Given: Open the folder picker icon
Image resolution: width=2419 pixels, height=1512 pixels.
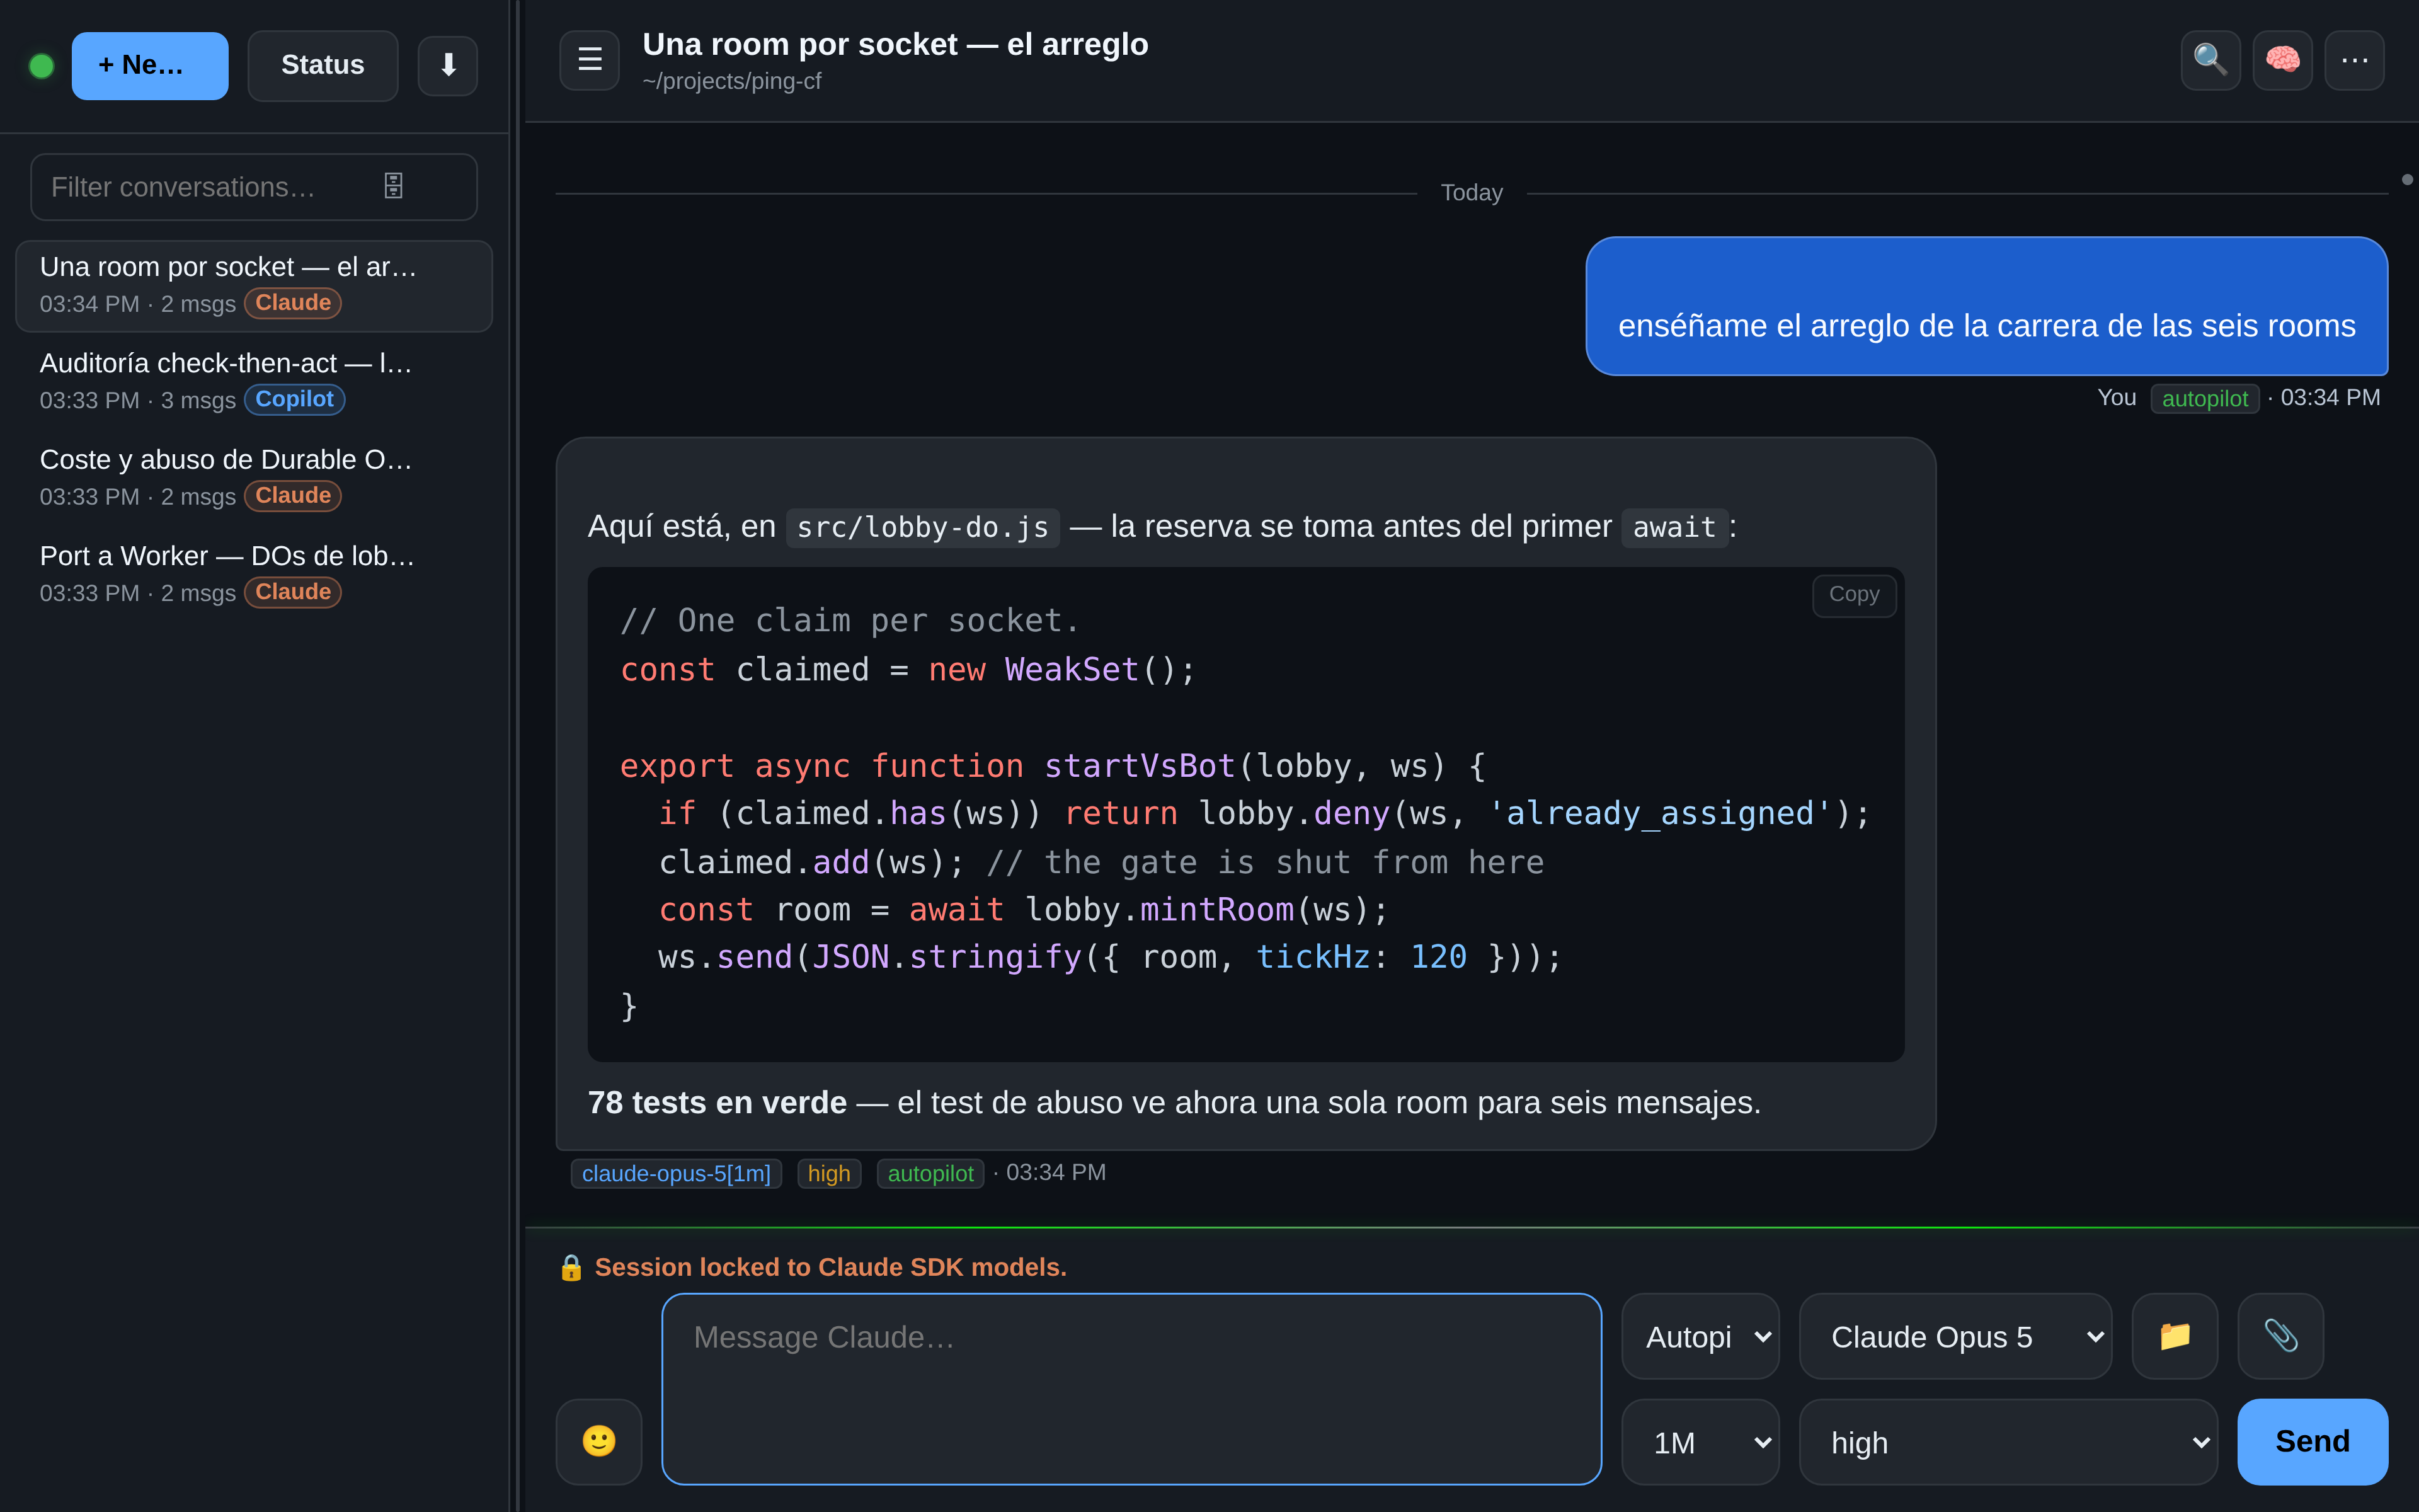Looking at the screenshot, I should click(2175, 1336).
